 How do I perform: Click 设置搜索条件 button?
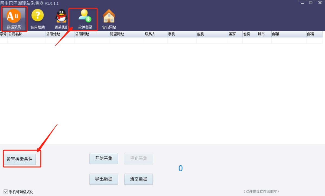[20, 159]
